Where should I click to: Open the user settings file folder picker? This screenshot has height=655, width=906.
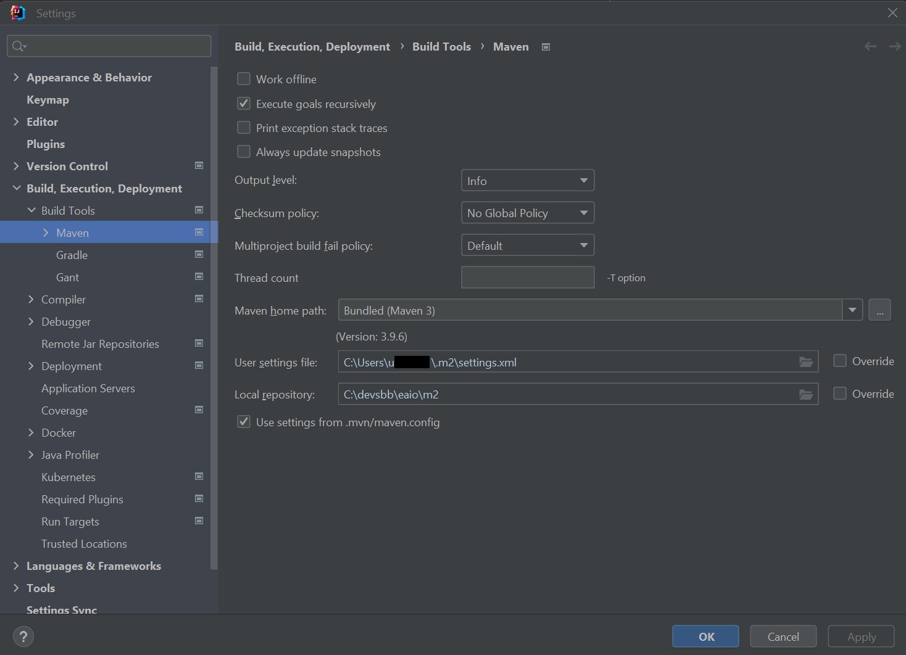[x=806, y=362]
